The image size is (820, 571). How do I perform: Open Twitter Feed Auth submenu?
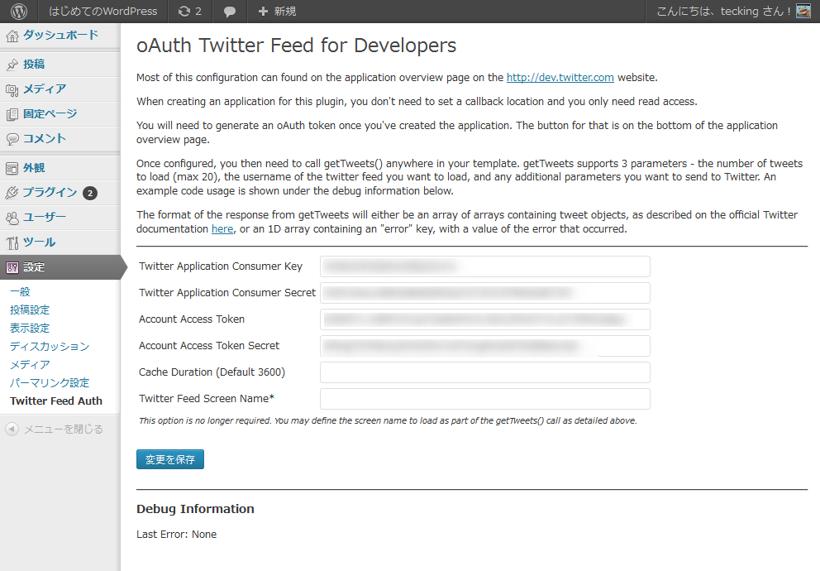coord(56,401)
